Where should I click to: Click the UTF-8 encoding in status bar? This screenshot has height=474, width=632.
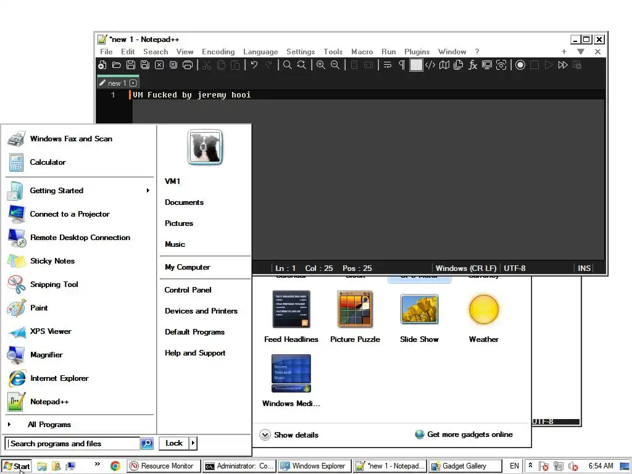pos(515,268)
